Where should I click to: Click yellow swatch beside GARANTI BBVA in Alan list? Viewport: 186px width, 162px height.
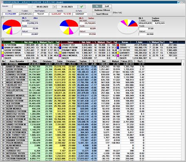(3, 53)
